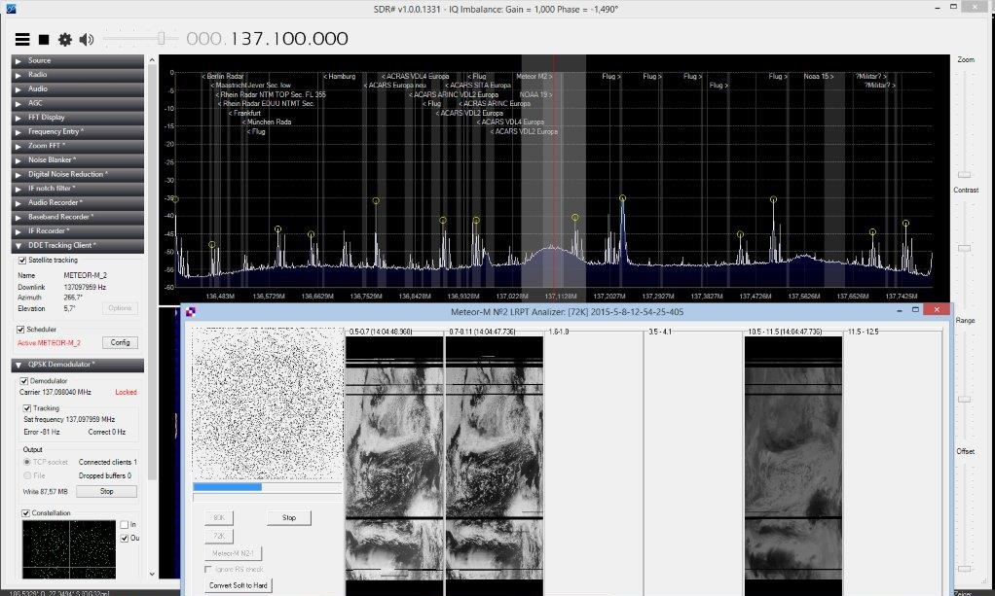Click the square Stop icon in SDR# toolbar
The height and width of the screenshot is (596, 995).
tap(43, 40)
